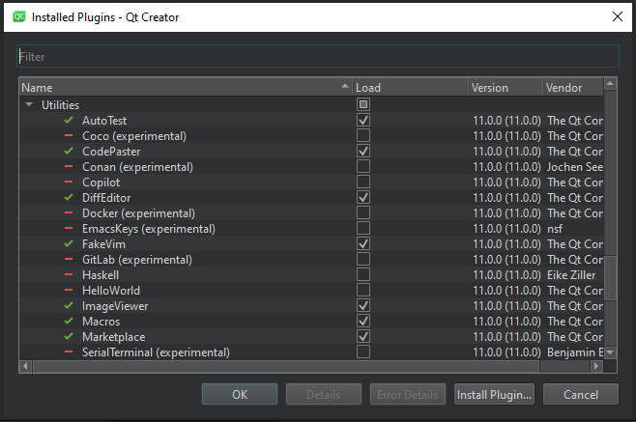Click the green check status icon next to AutoTest

(x=69, y=121)
